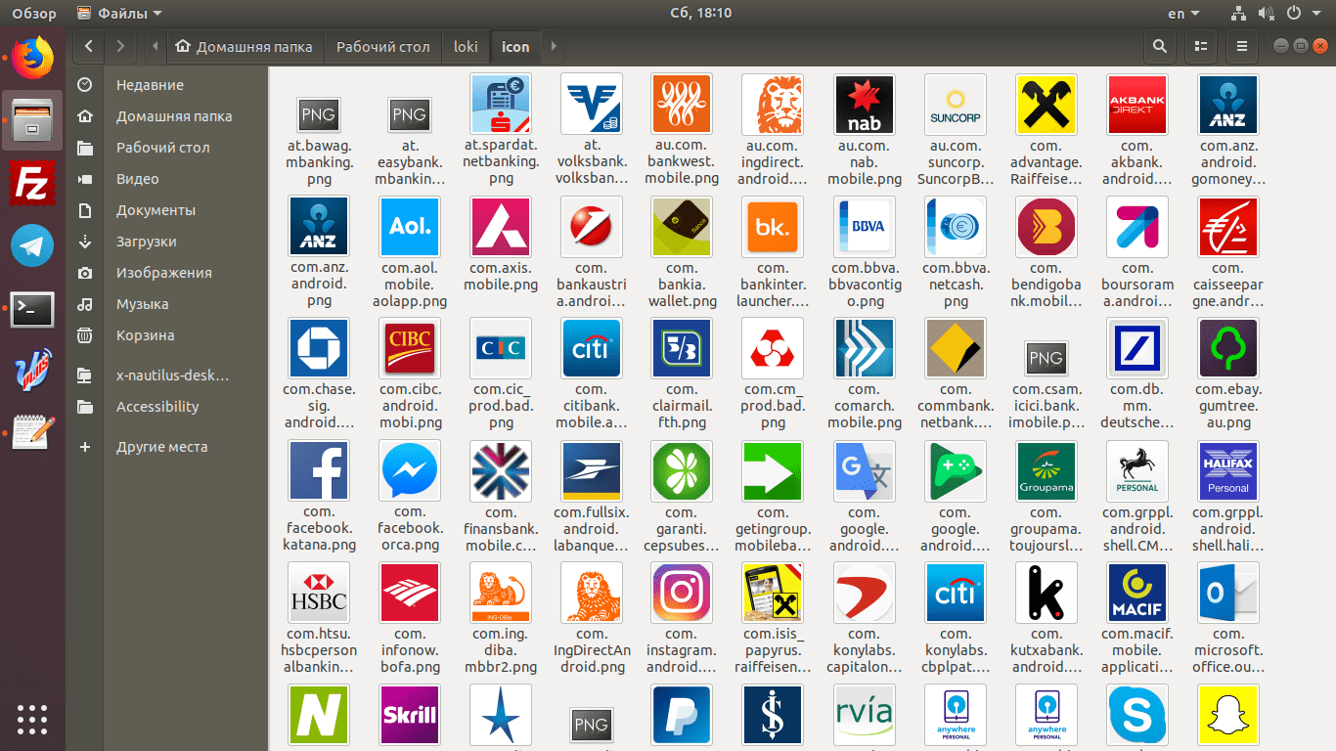The height and width of the screenshot is (751, 1336).
Task: Select the at.spardat.netbanking.png file icon
Action: [501, 105]
